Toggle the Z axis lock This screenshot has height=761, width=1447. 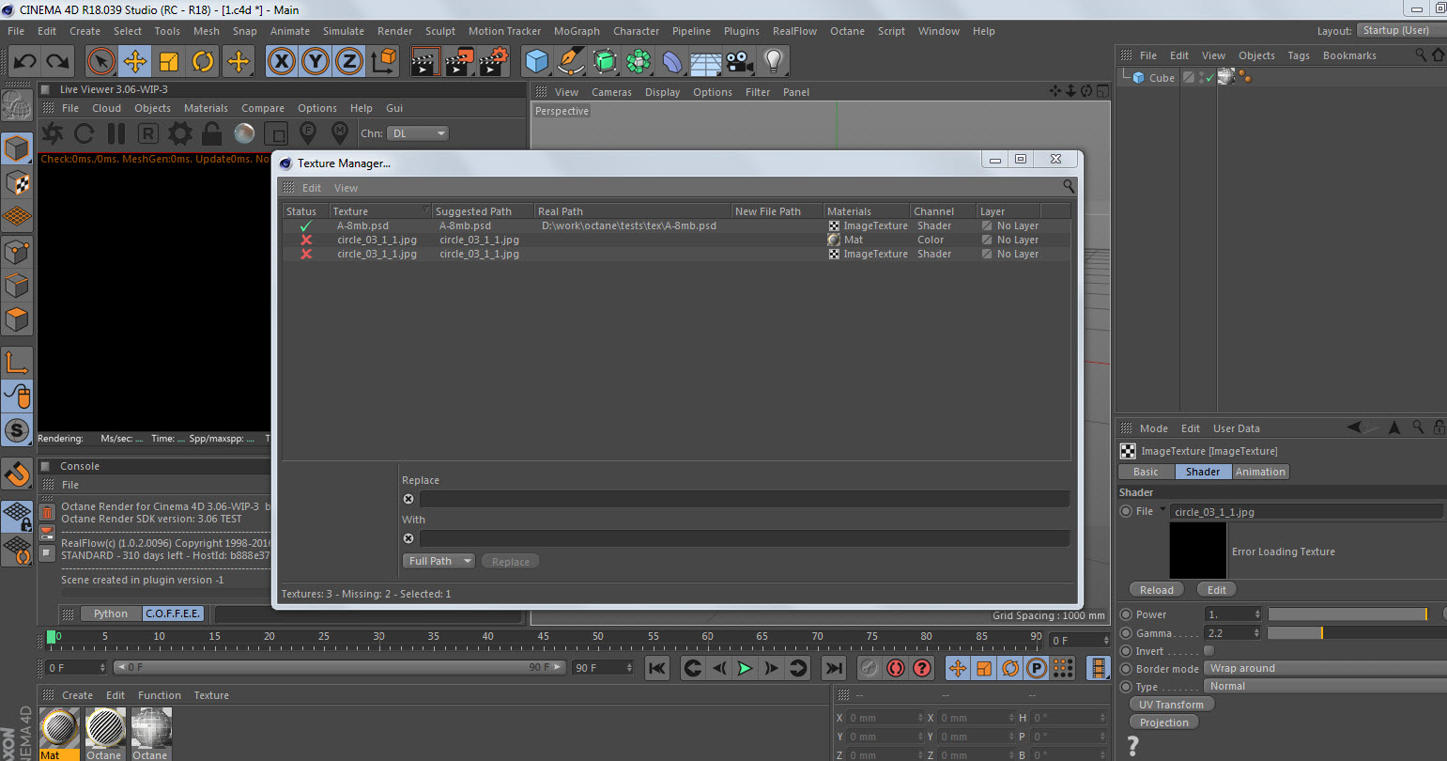348,62
